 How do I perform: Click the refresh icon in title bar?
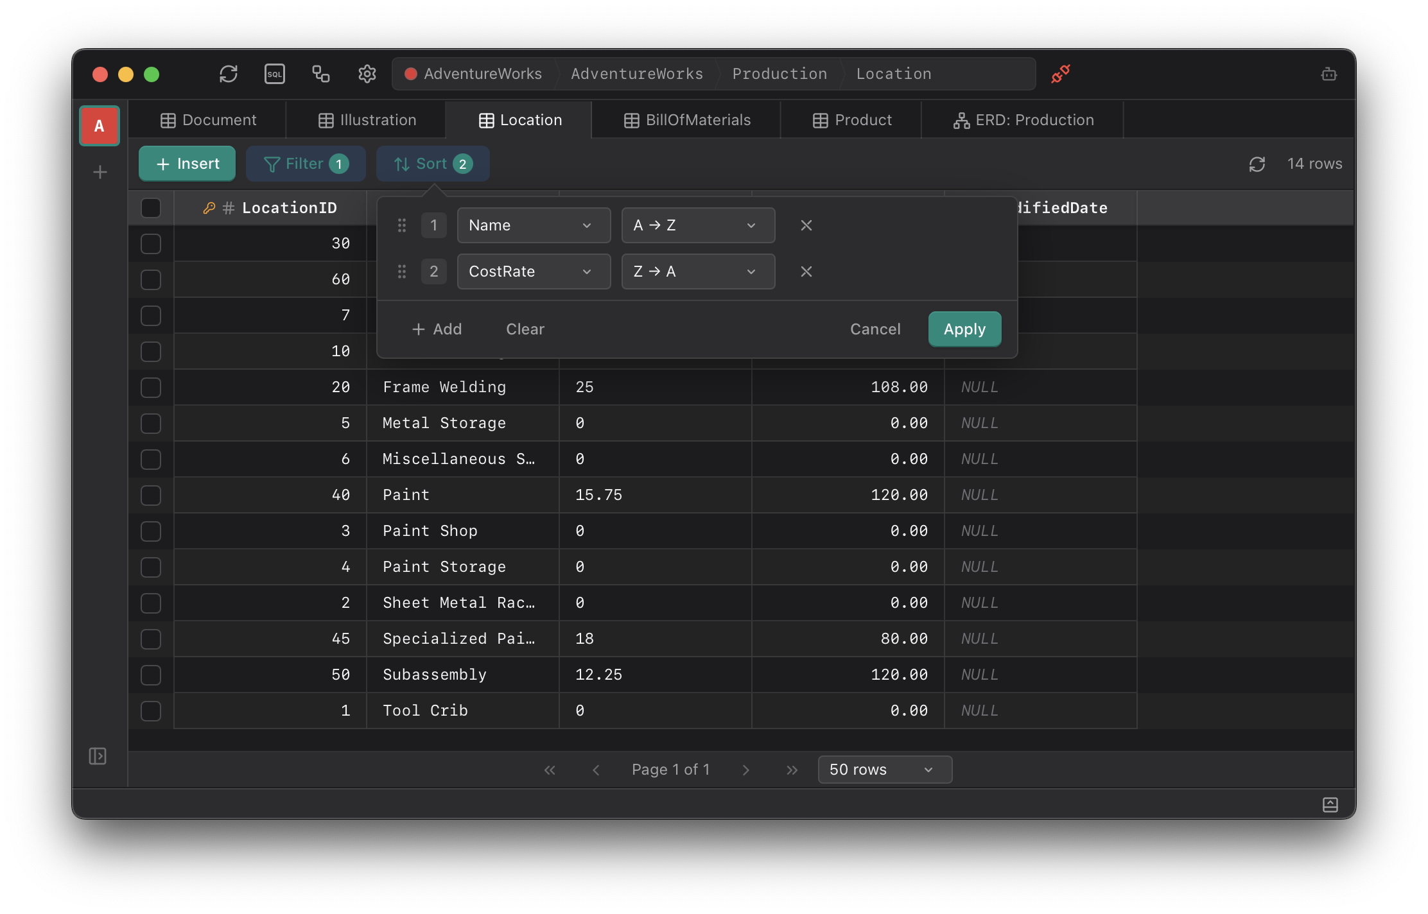[229, 74]
